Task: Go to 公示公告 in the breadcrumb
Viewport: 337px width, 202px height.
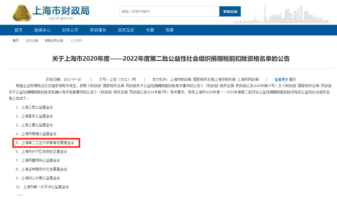Action: [32, 40]
